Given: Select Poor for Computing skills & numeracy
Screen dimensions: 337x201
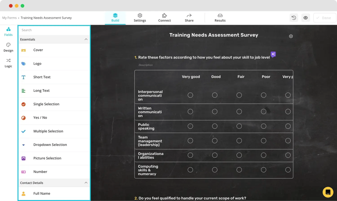Looking at the screenshot, I should (264, 170).
